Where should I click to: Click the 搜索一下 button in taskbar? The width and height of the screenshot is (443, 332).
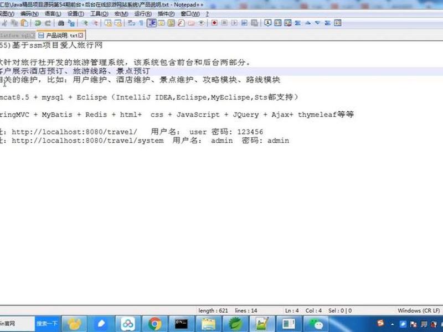point(47,324)
